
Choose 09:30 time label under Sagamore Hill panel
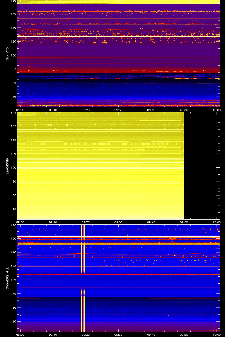[118, 334]
